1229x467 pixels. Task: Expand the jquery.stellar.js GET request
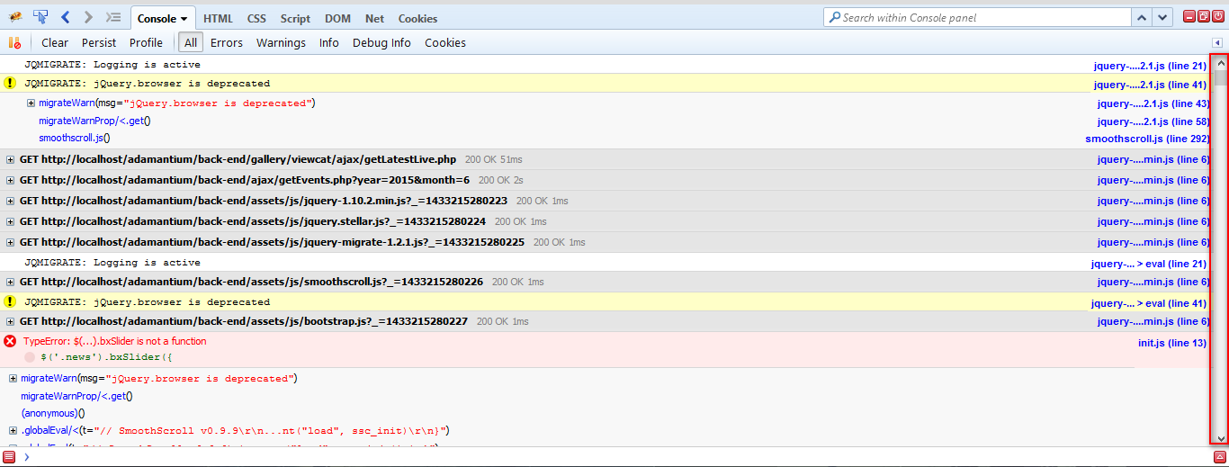[11, 221]
